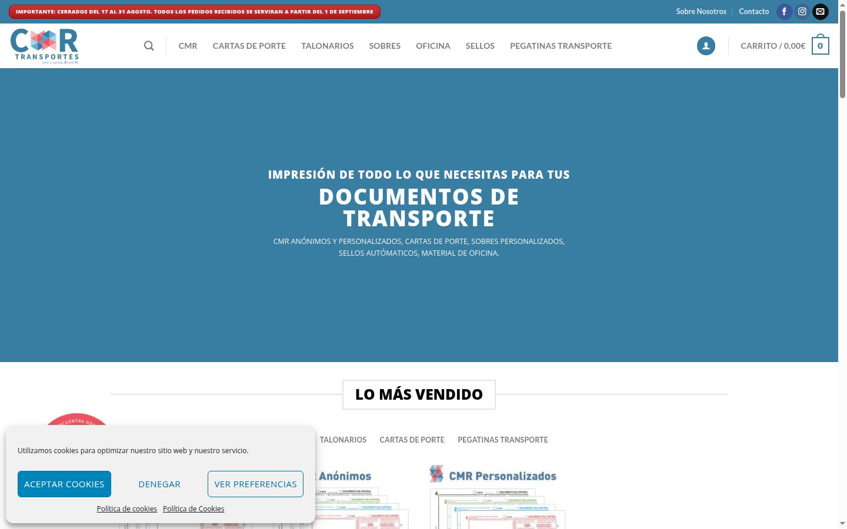This screenshot has width=847, height=529.
Task: Click the scrollbar down arrow
Action: pos(842,523)
